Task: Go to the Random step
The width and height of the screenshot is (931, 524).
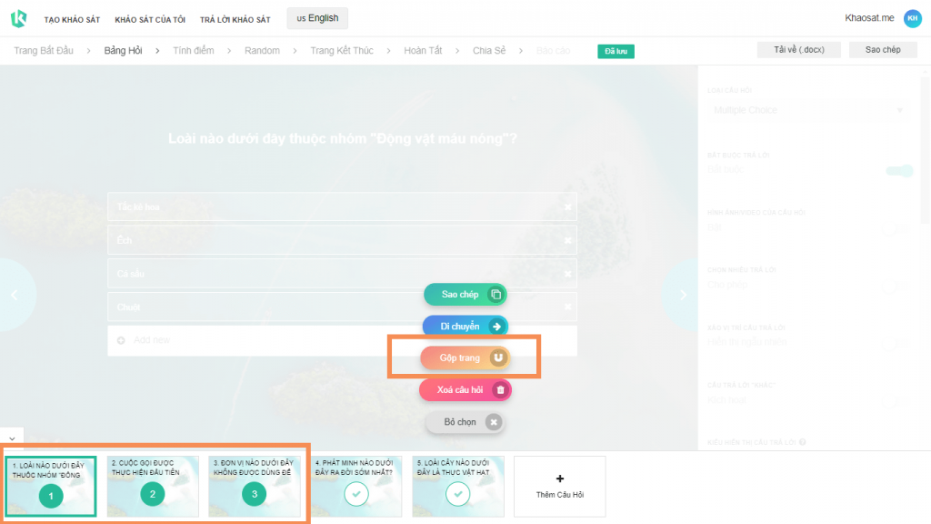Action: 262,51
